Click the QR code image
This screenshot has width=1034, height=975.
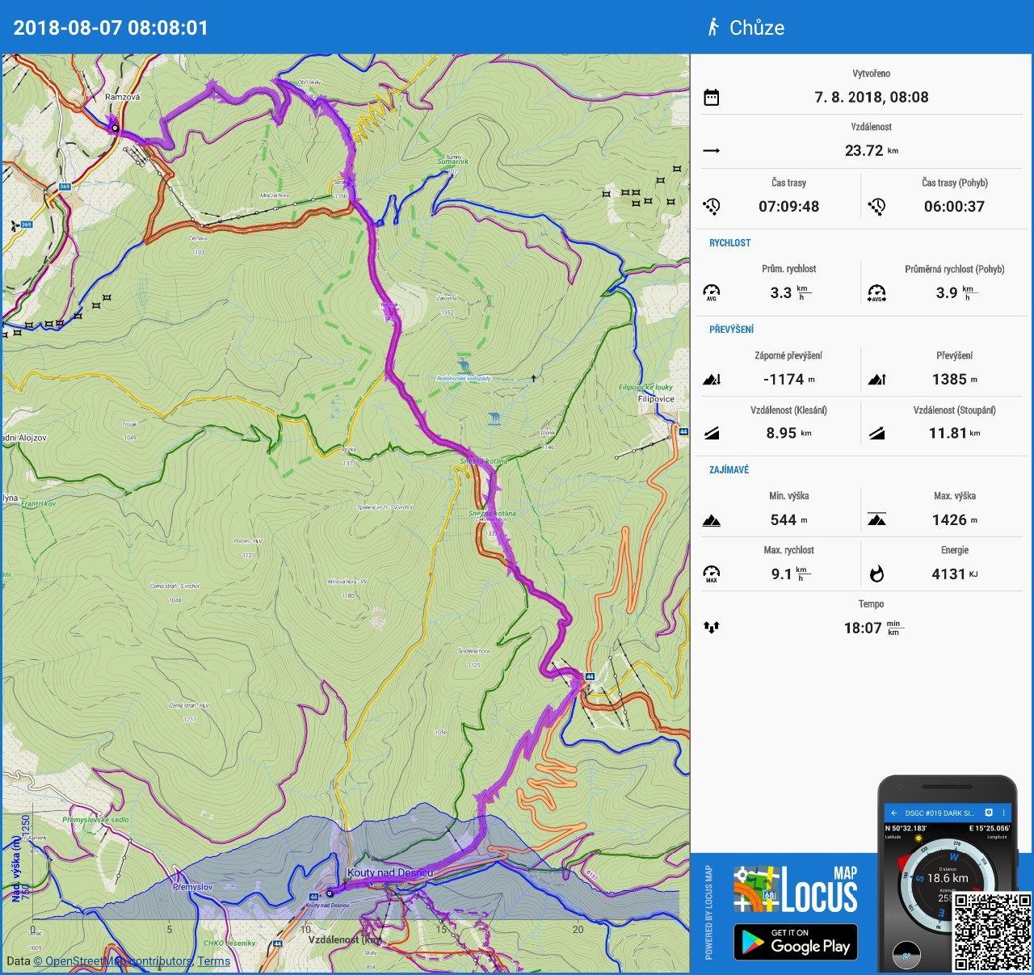992,931
